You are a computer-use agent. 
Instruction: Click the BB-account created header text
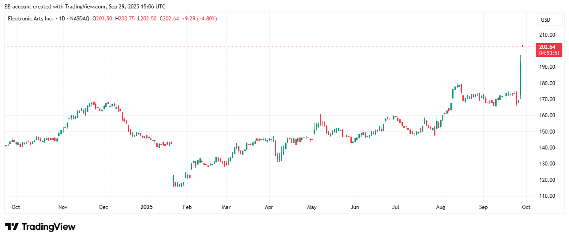point(84,7)
